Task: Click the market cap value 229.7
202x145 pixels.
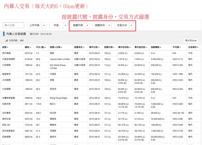Action: (x=39, y=113)
